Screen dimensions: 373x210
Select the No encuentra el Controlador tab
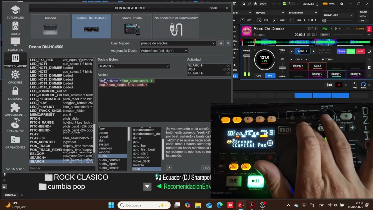click(x=176, y=26)
